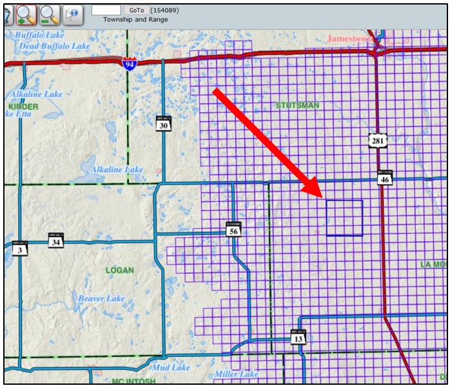Click the Miller Lake label
Screen dimensions: 450x388
[x=236, y=374]
